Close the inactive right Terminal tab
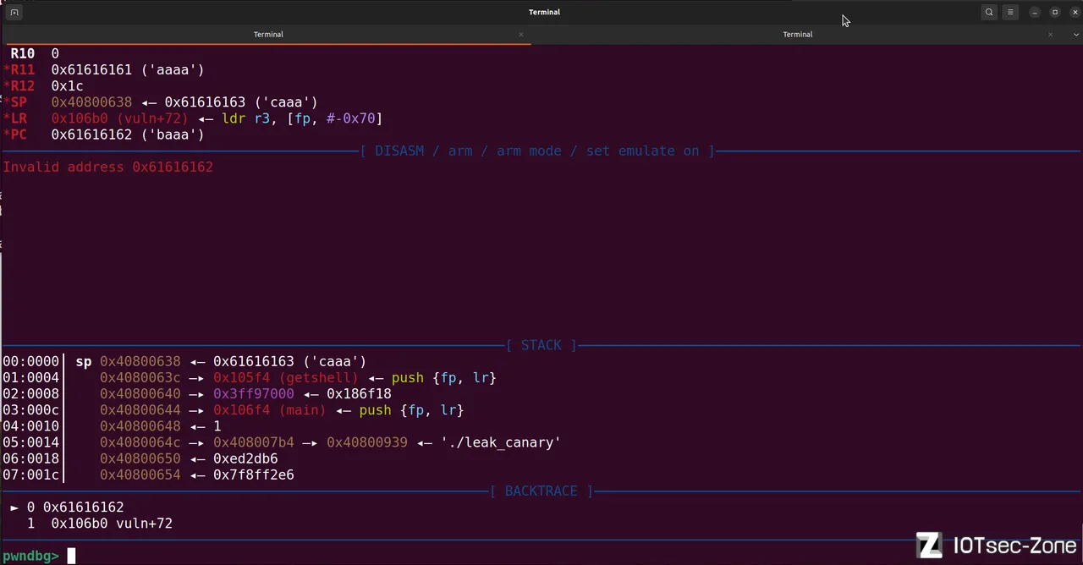Screen dimensions: 1083x565 point(1051,35)
